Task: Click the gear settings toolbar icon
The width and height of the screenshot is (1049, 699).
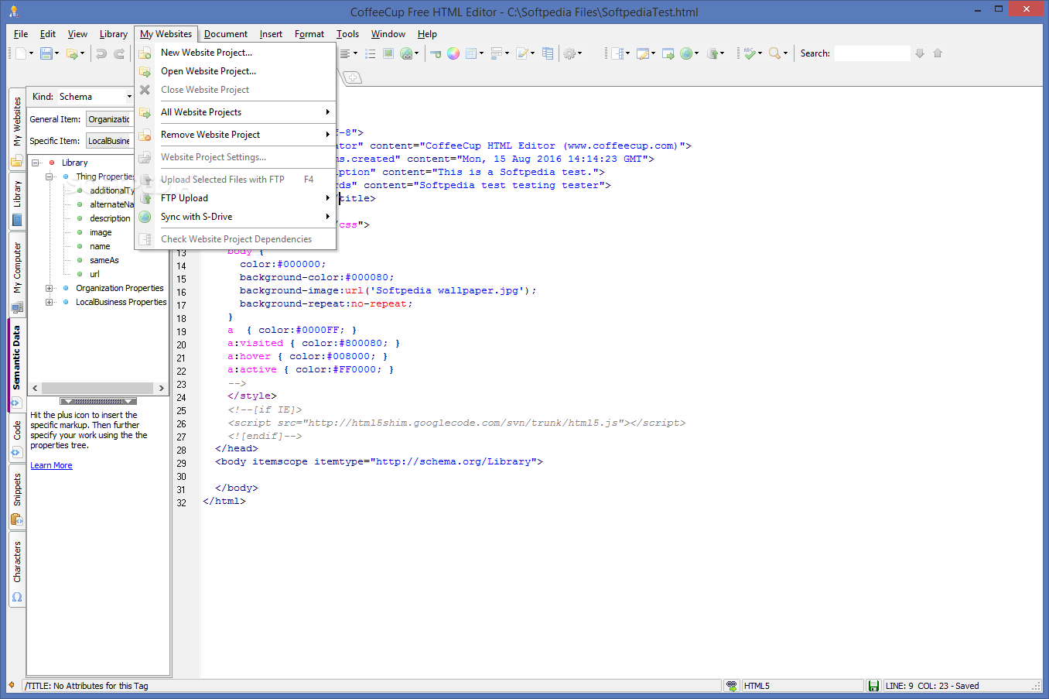Action: click(569, 53)
